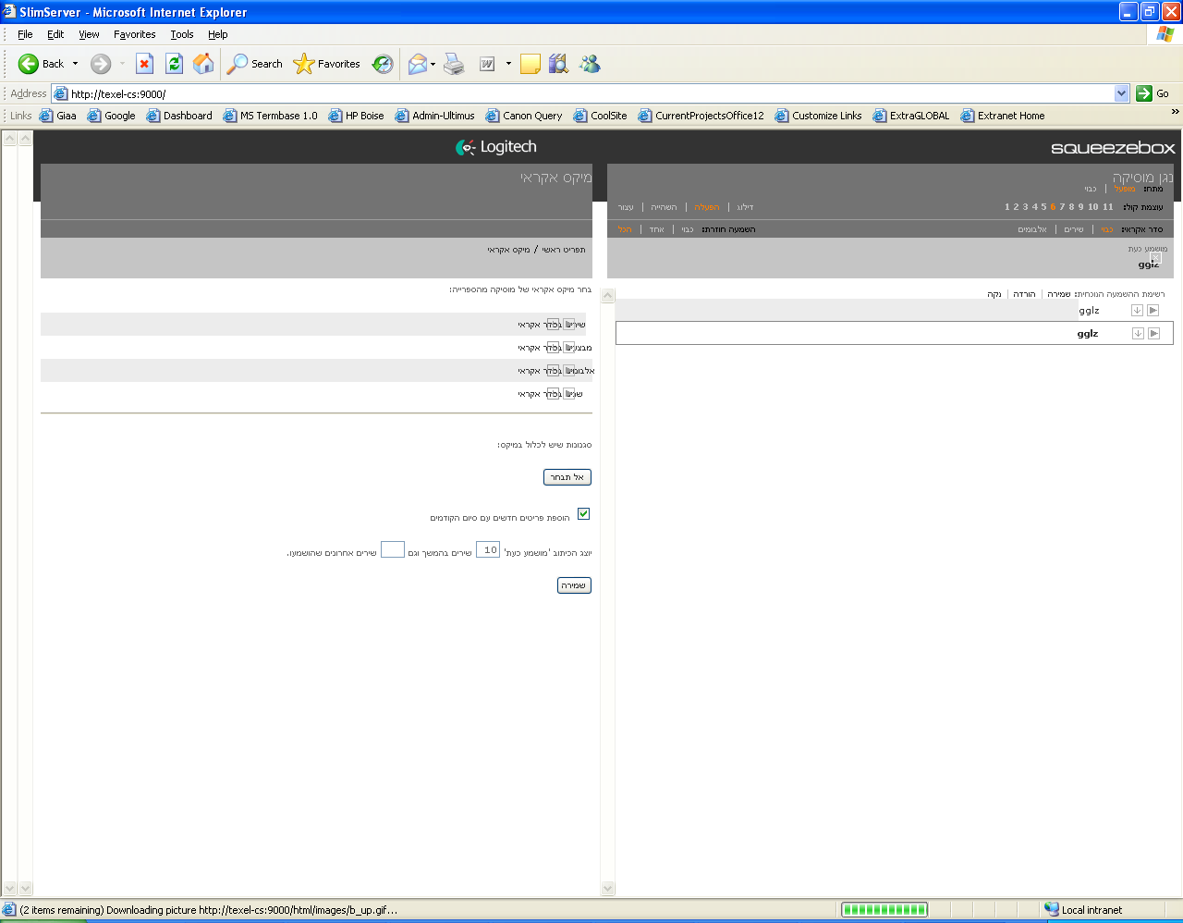1183x923 pixels.
Task: Open the History toolbar icon
Action: (x=383, y=64)
